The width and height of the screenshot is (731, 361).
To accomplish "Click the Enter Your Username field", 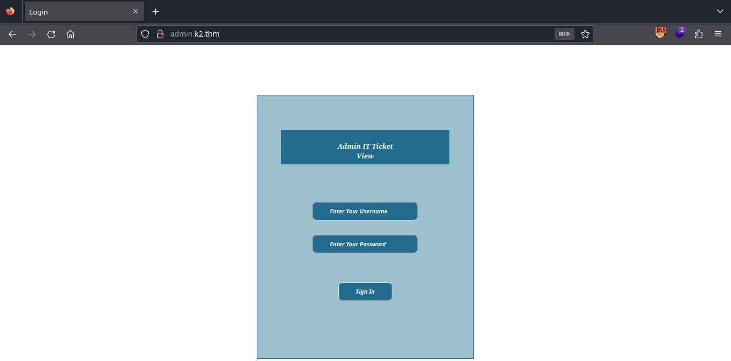I will tap(365, 211).
